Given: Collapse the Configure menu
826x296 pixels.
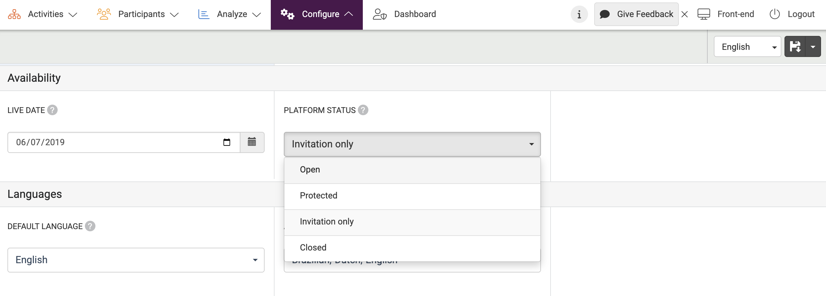Looking at the screenshot, I should tap(316, 15).
